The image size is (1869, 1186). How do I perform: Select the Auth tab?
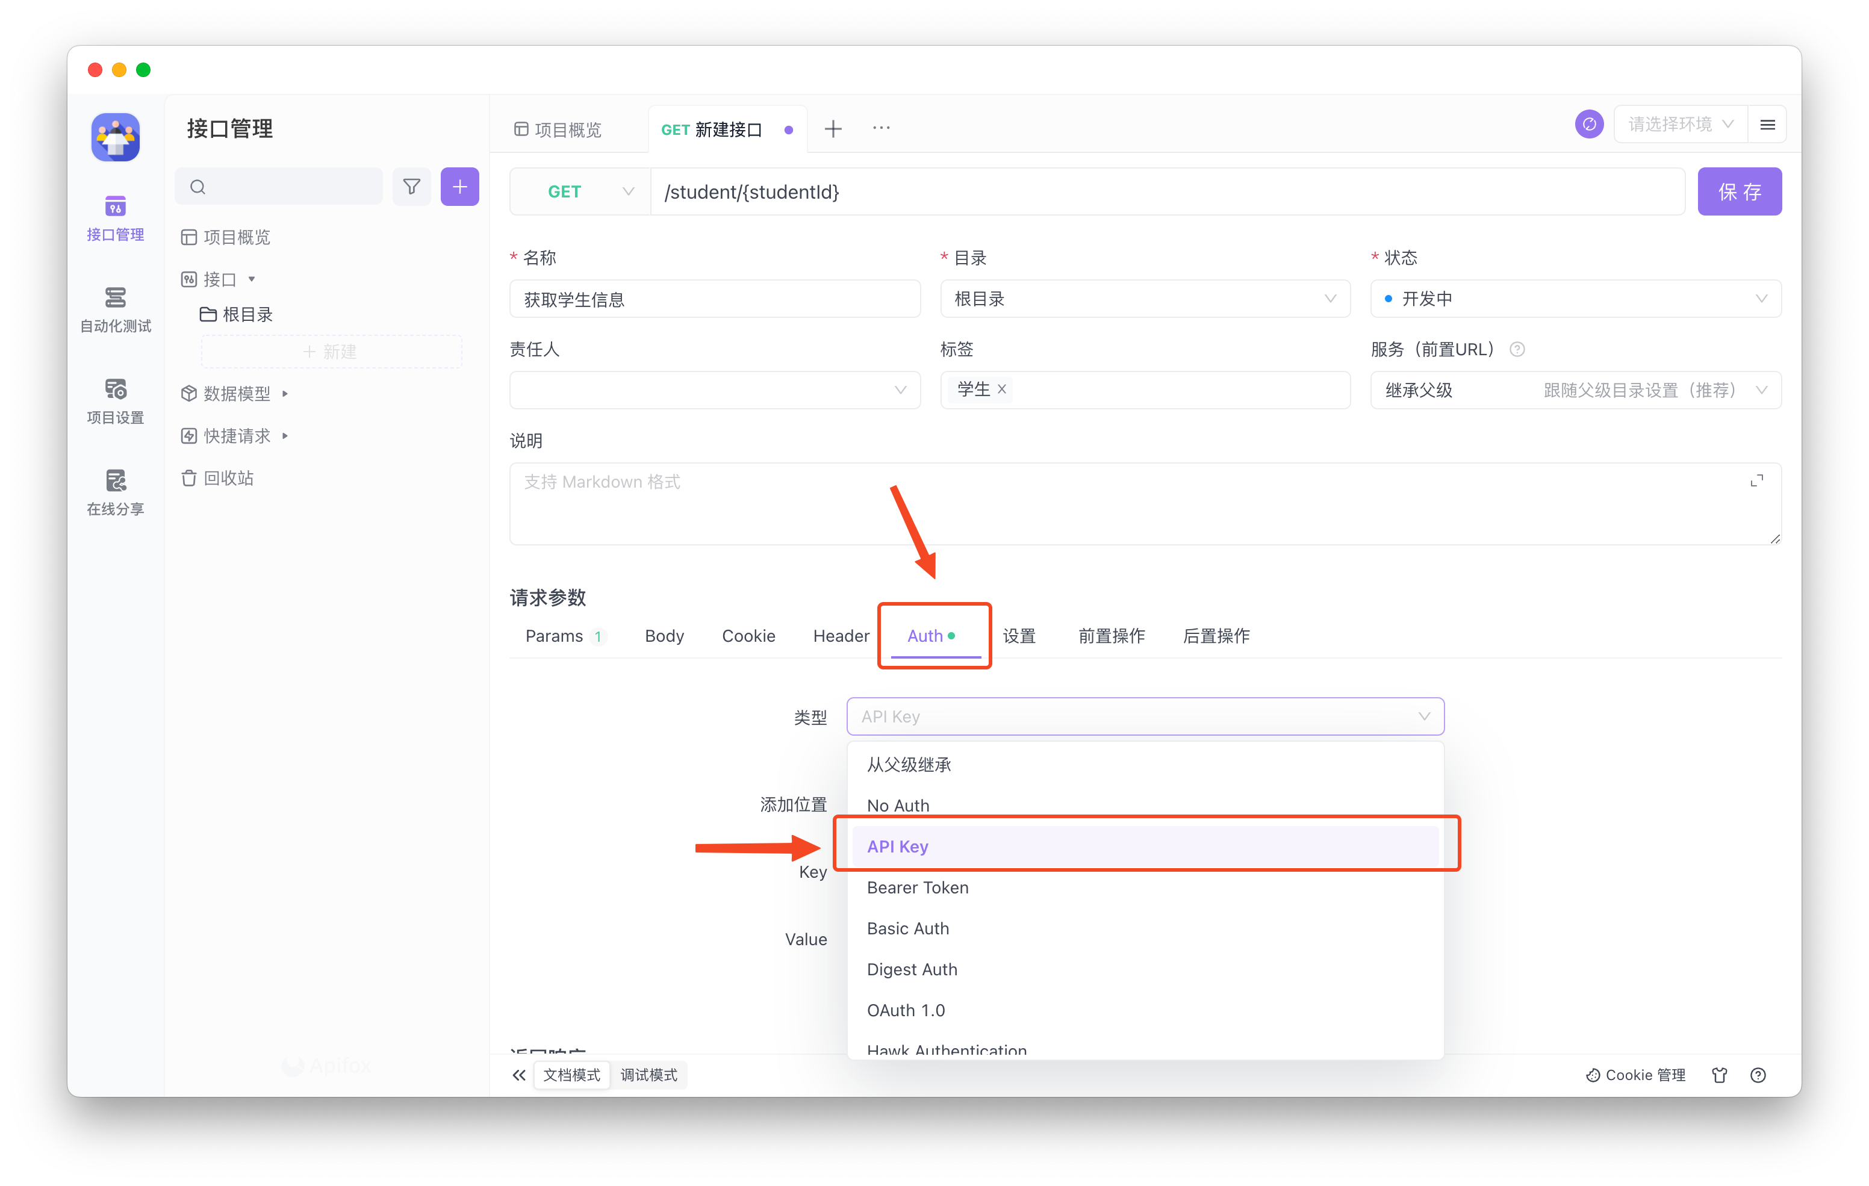pyautogui.click(x=931, y=636)
